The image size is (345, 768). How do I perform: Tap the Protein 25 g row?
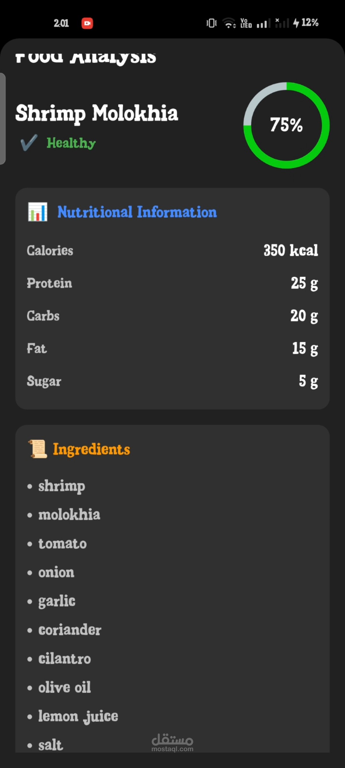[x=172, y=283]
